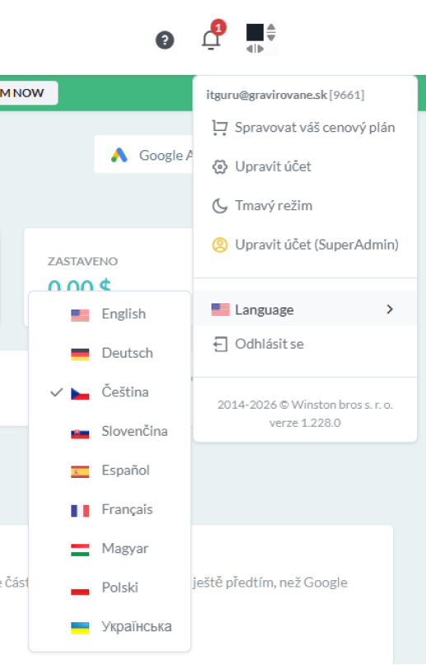Open the help question mark icon

coord(165,40)
